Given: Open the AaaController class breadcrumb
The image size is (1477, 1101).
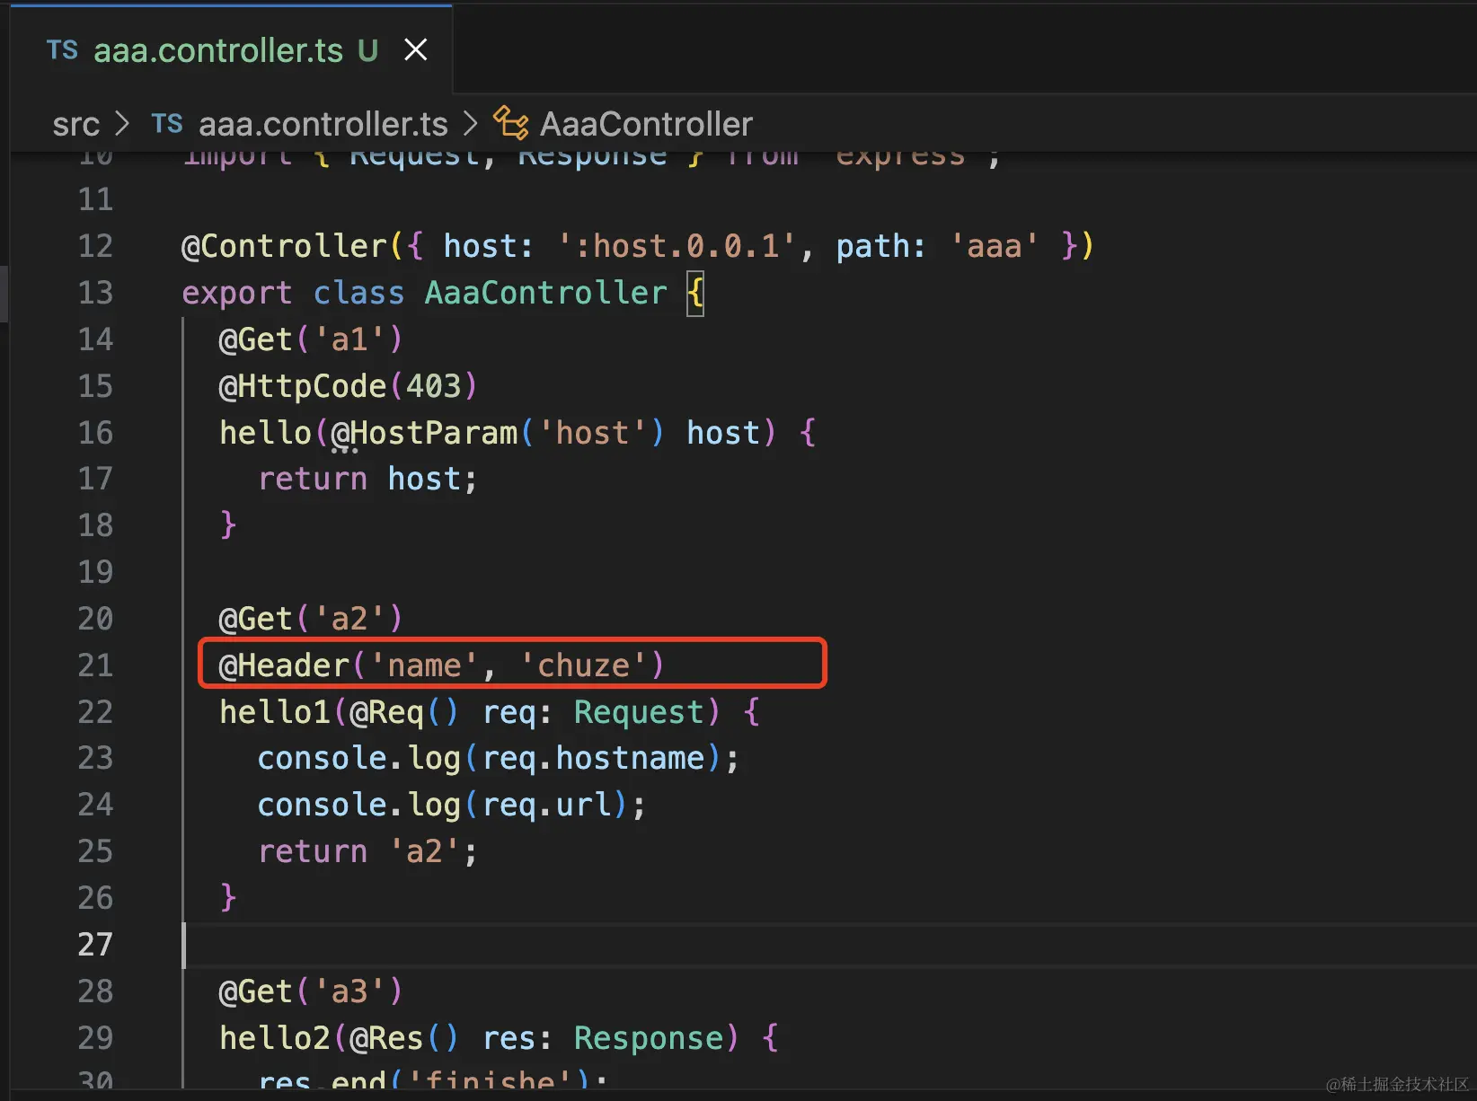Looking at the screenshot, I should tap(646, 124).
